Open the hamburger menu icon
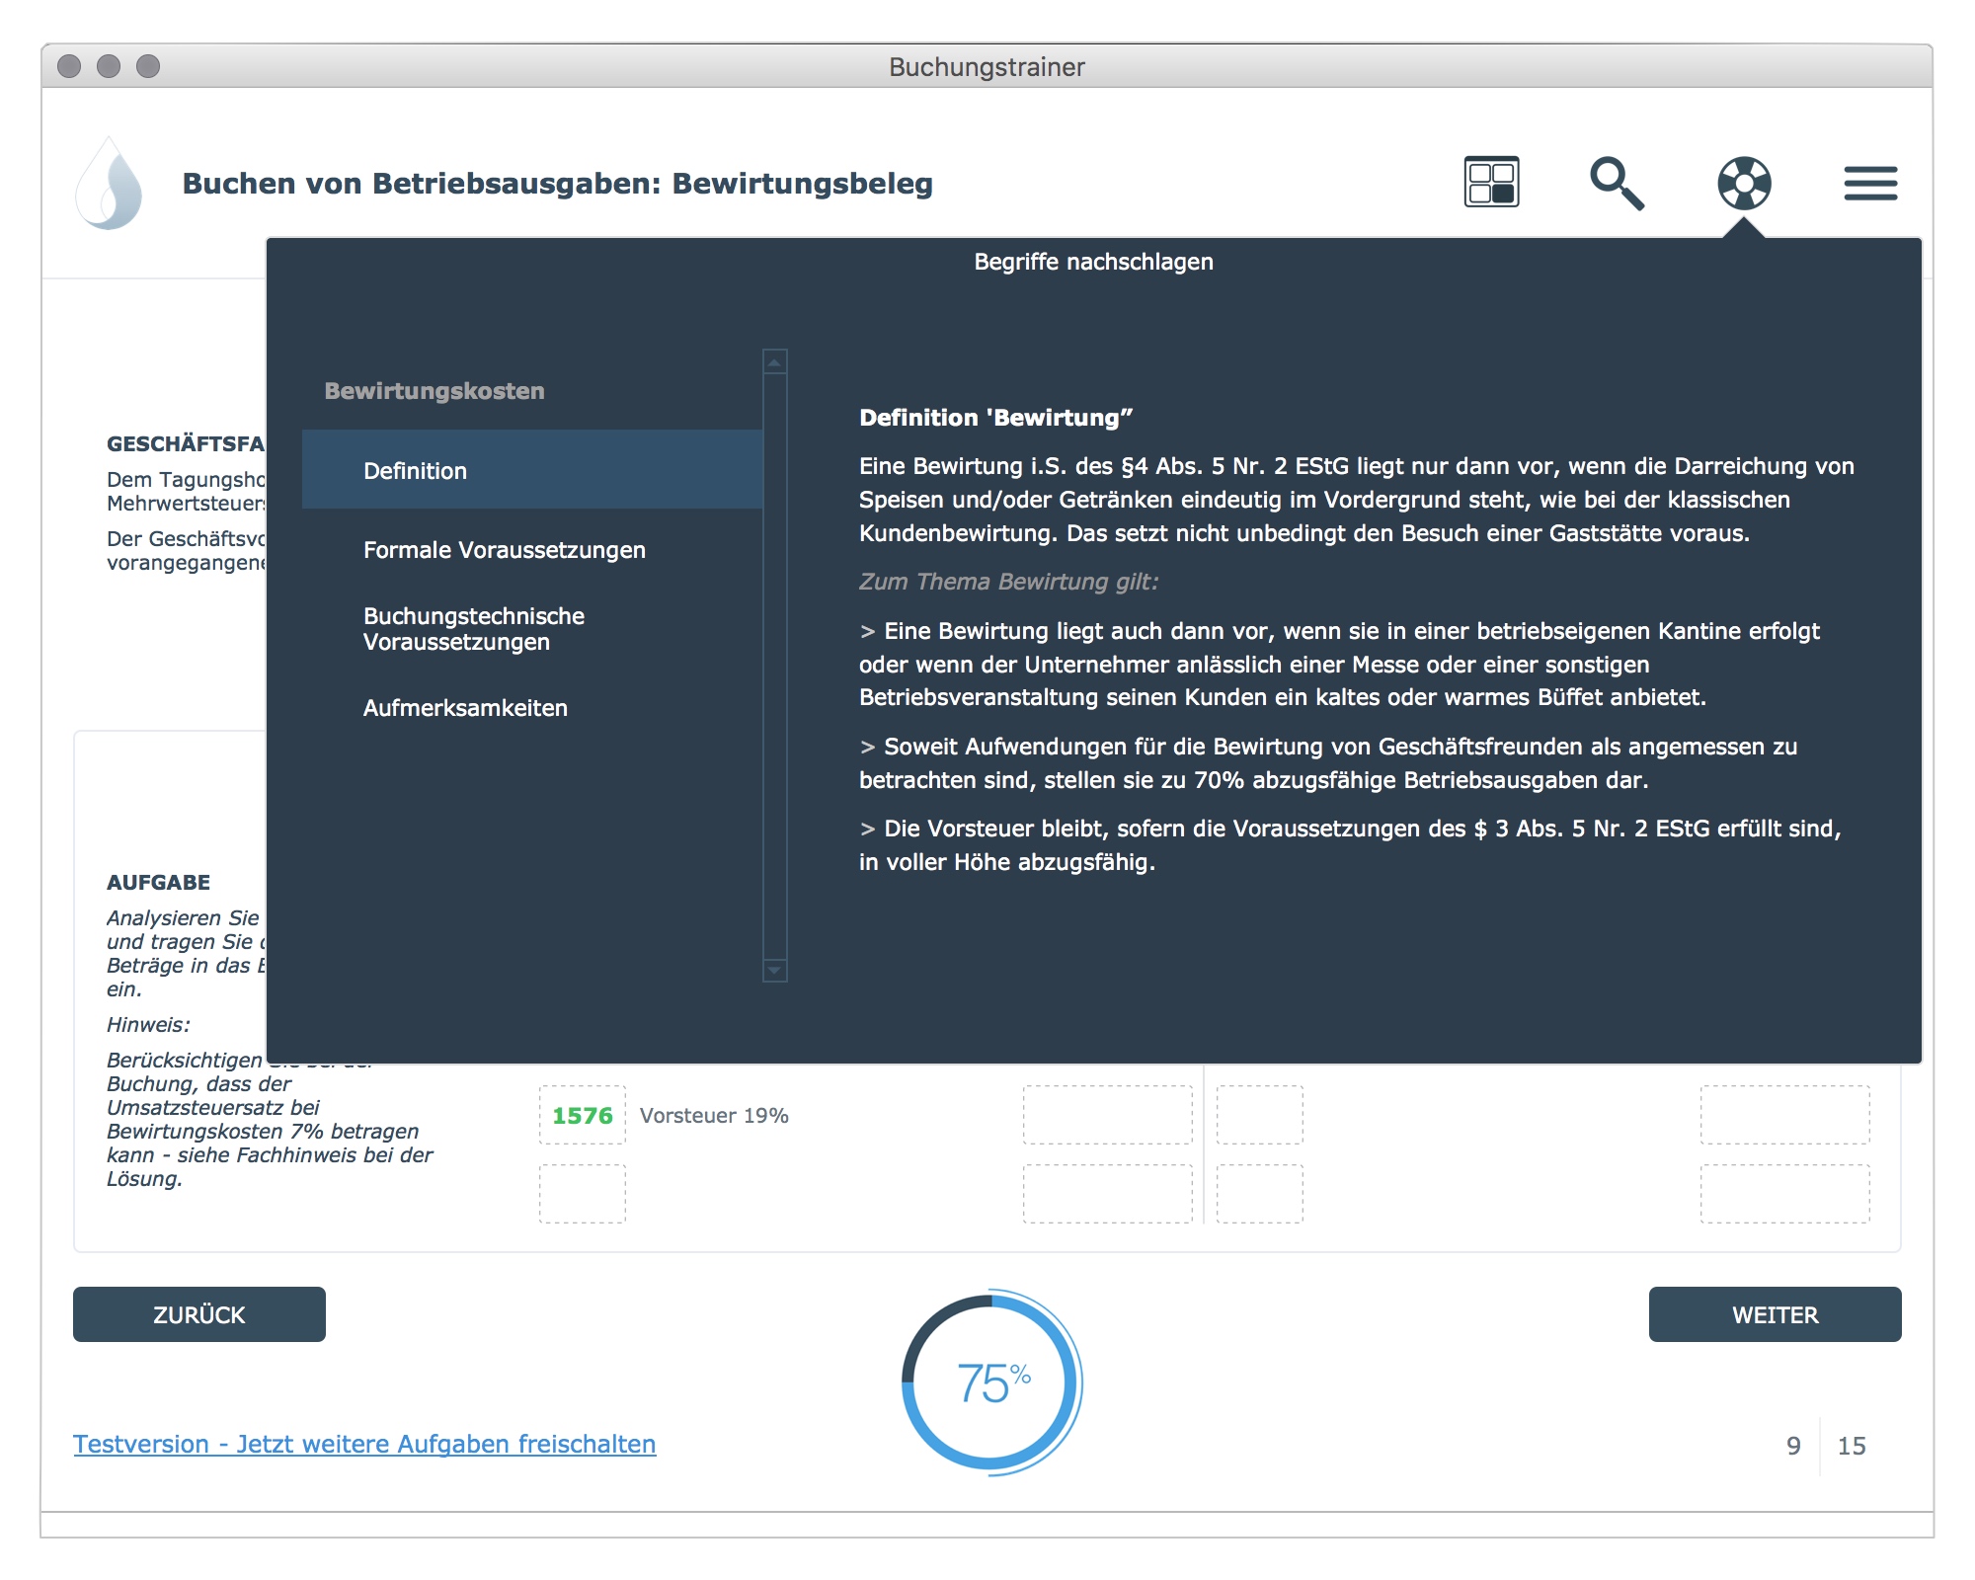This screenshot has height=1580, width=1975. [1870, 184]
